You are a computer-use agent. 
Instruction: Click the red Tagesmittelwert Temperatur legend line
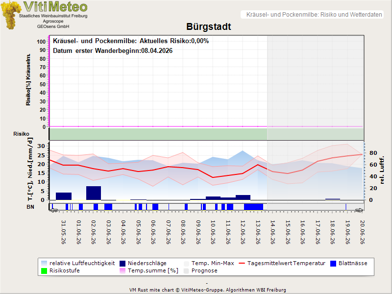pyautogui.click(x=242, y=263)
